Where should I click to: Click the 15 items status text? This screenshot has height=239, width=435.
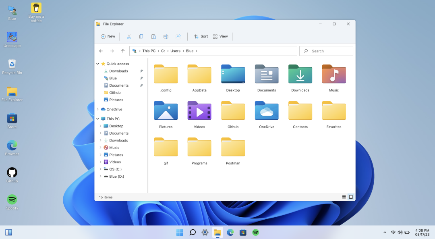pos(106,197)
